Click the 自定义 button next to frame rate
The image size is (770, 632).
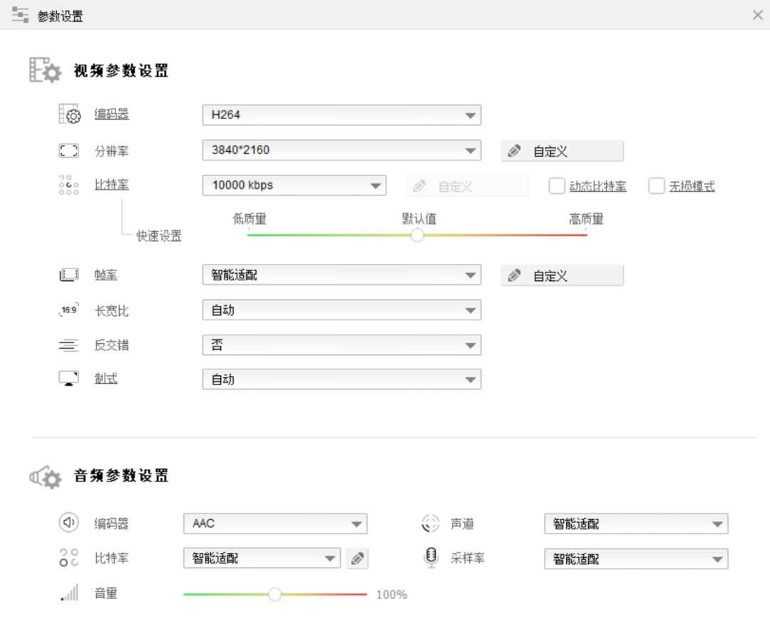tap(563, 276)
